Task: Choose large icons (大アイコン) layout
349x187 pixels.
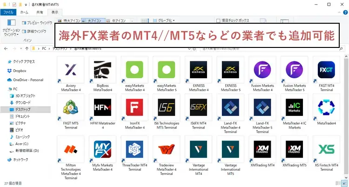Action: [93, 21]
